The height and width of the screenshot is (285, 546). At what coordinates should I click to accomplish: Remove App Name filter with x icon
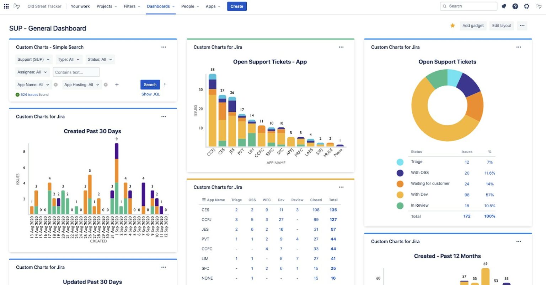[x=56, y=85]
